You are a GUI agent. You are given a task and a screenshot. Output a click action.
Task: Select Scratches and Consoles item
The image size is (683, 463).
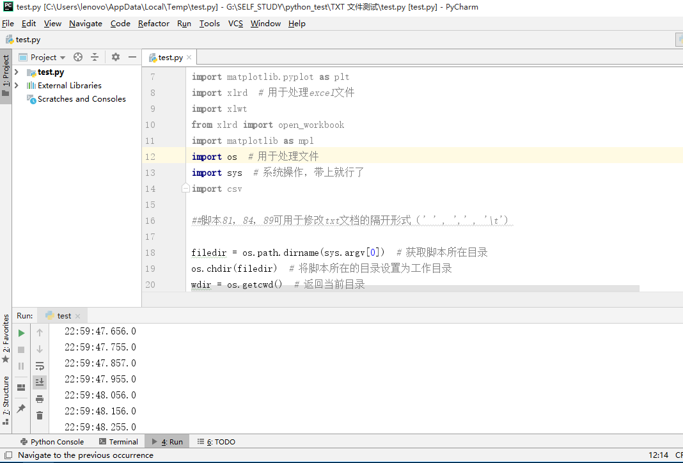click(x=81, y=99)
